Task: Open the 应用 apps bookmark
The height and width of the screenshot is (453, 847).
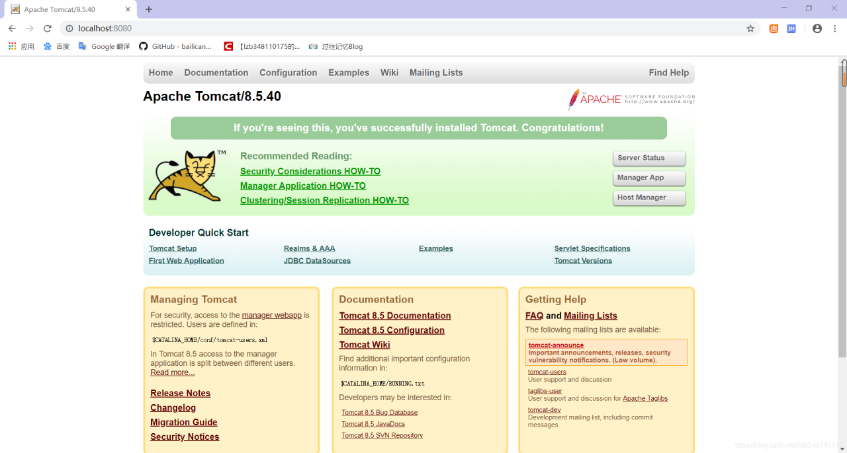Action: click(x=21, y=46)
